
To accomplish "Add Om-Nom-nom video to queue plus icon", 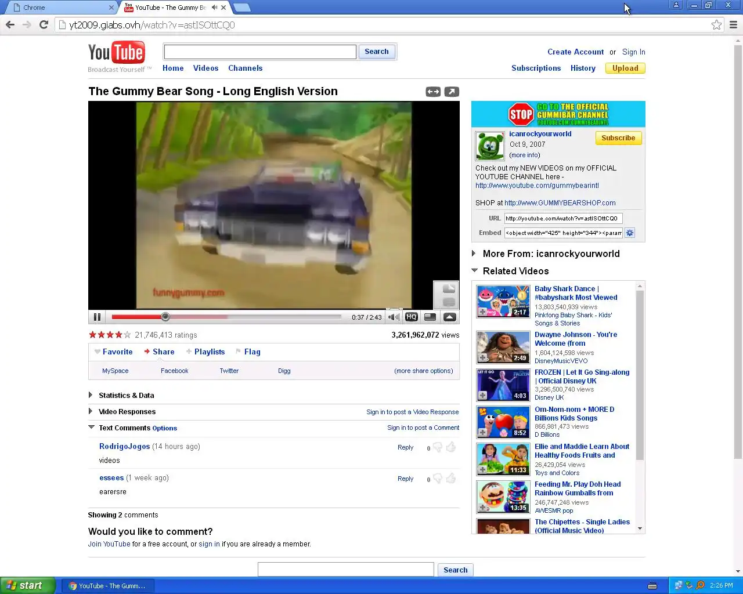I will pos(482,433).
